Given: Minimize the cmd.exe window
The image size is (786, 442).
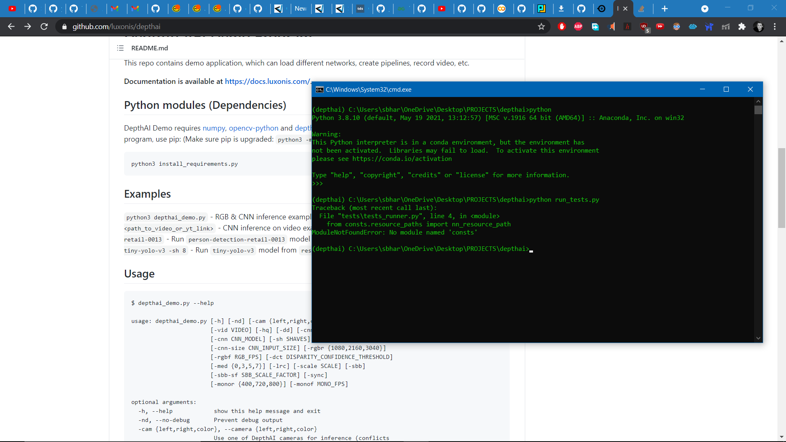Looking at the screenshot, I should (702, 90).
